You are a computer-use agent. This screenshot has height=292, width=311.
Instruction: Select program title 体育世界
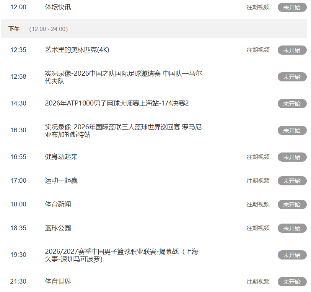click(x=58, y=281)
